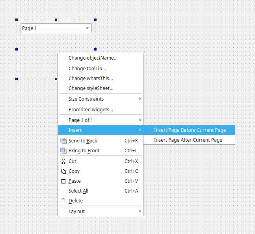Click the Paste clipboard icon

tap(63, 181)
